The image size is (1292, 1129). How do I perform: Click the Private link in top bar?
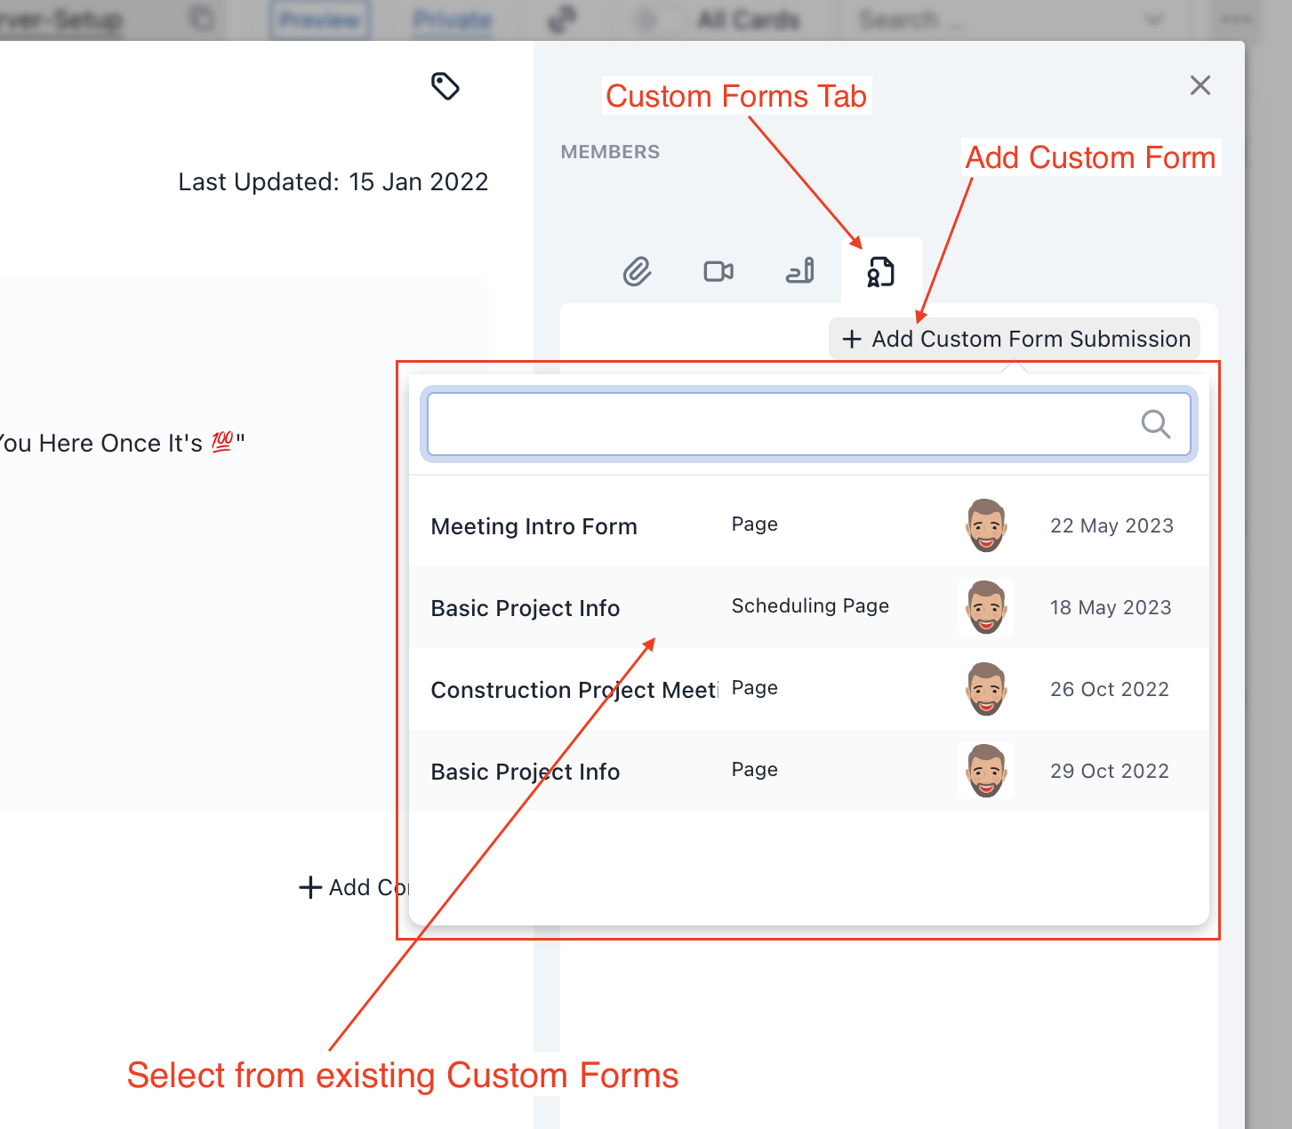tap(452, 20)
